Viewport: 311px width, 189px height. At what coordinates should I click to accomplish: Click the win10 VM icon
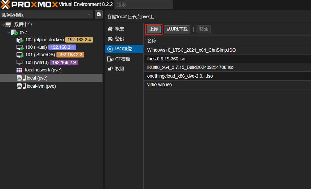pyautogui.click(x=19, y=62)
